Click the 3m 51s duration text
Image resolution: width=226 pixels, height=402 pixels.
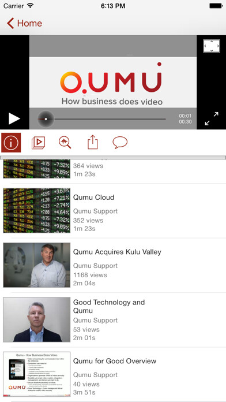[84, 392]
